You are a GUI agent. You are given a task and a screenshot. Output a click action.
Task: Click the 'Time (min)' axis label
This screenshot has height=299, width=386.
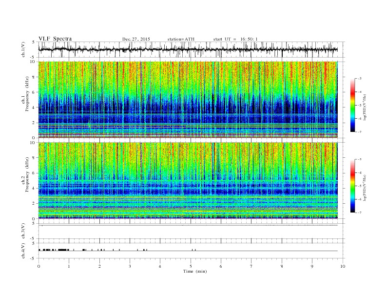pyautogui.click(x=195, y=271)
